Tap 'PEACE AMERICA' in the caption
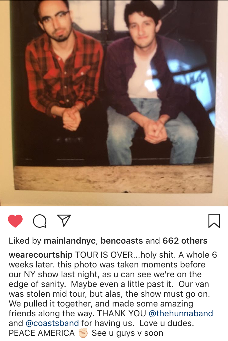The image size is (228, 341). [42, 333]
